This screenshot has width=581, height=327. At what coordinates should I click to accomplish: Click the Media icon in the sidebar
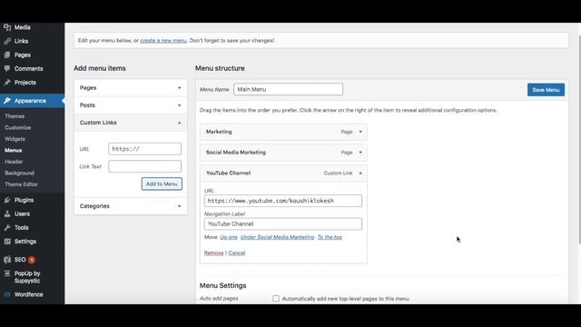tap(7, 27)
